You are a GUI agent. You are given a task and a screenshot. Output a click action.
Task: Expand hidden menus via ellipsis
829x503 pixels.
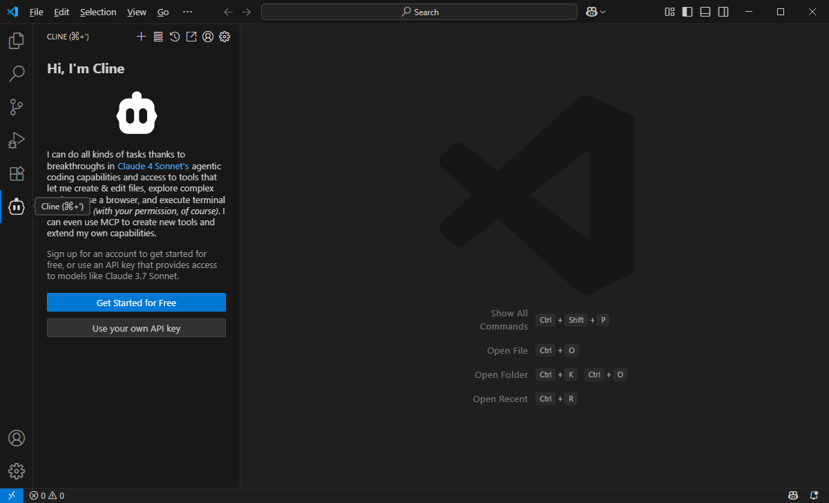pyautogui.click(x=187, y=12)
